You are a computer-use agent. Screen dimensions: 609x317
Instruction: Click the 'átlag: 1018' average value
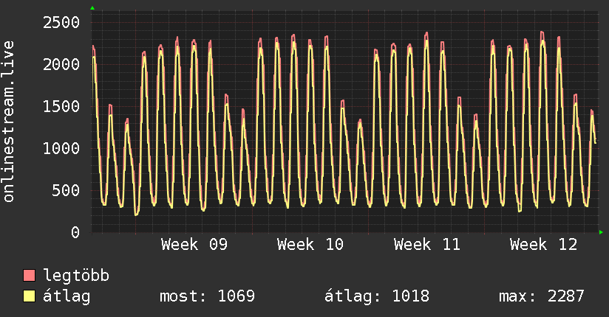pyautogui.click(x=377, y=296)
